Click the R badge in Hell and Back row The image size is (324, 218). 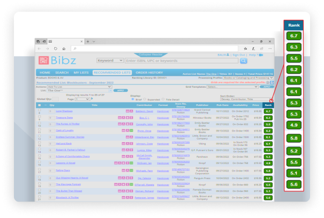131,144
